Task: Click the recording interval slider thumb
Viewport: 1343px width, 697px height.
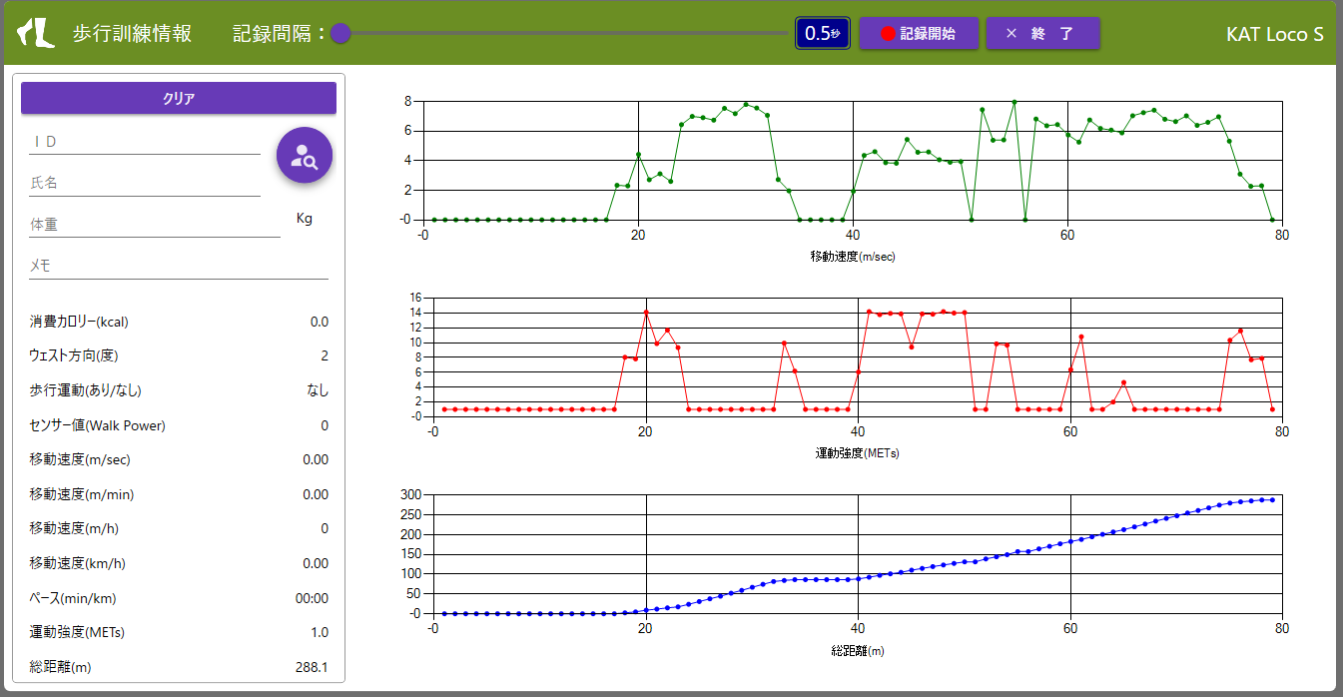Action: (340, 33)
